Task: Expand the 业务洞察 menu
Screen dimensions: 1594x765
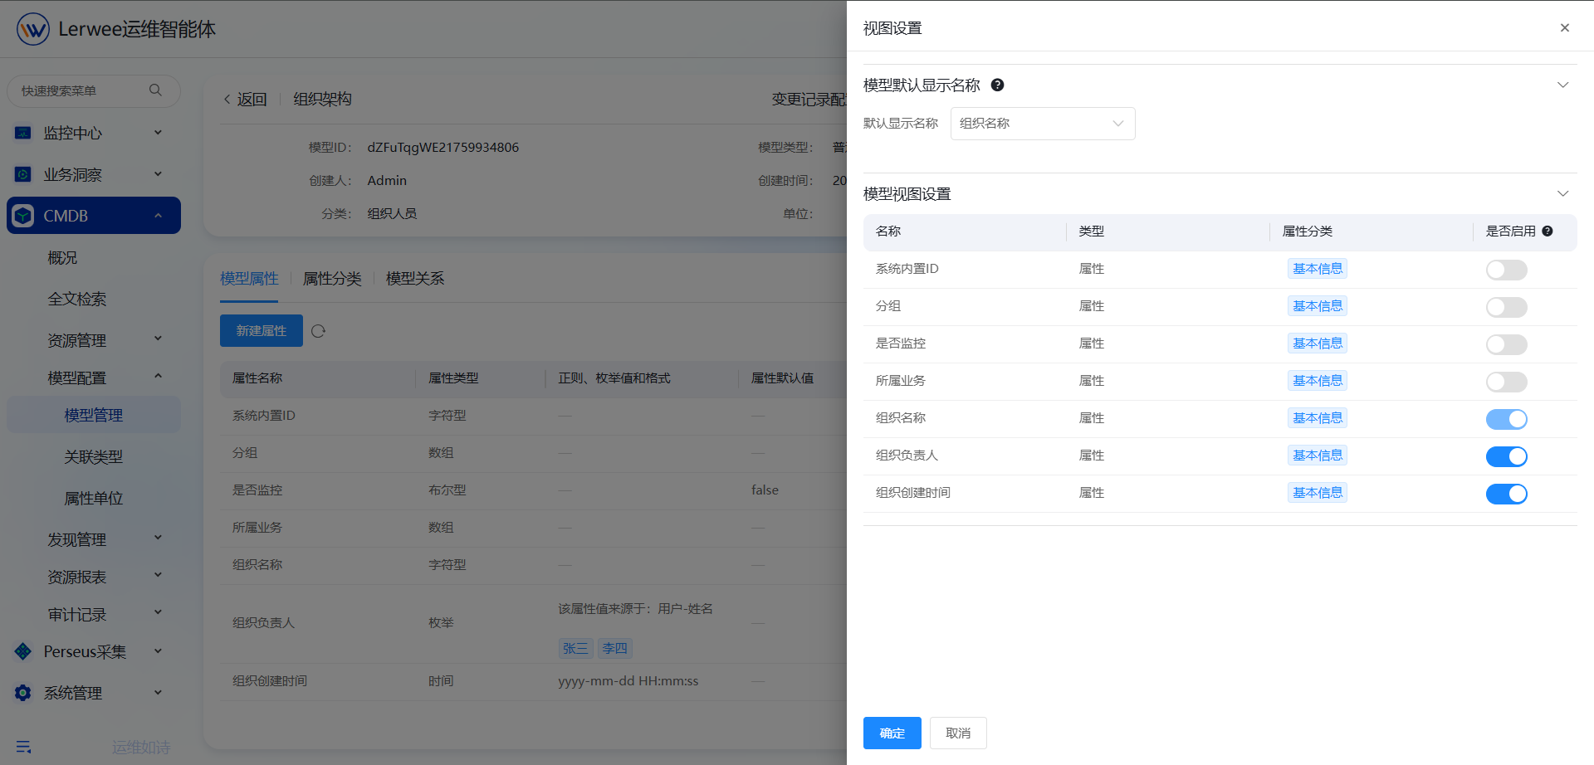Action: [x=158, y=173]
